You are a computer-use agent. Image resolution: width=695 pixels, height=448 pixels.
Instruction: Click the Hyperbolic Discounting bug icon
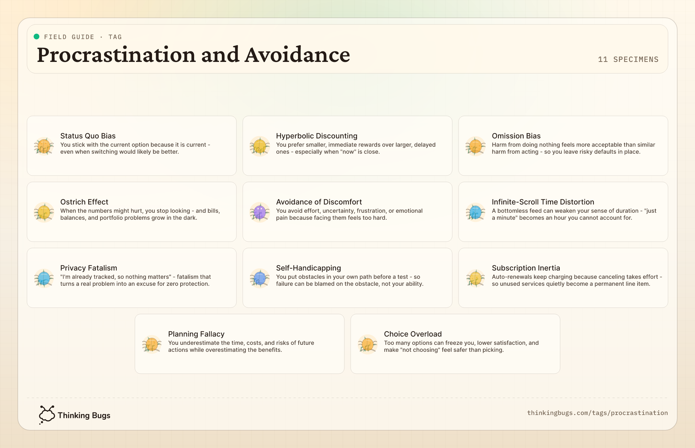click(260, 146)
